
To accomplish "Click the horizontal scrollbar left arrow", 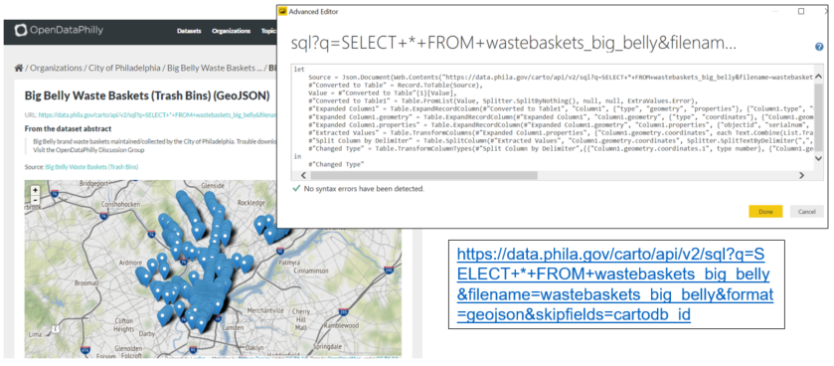I will [302, 175].
